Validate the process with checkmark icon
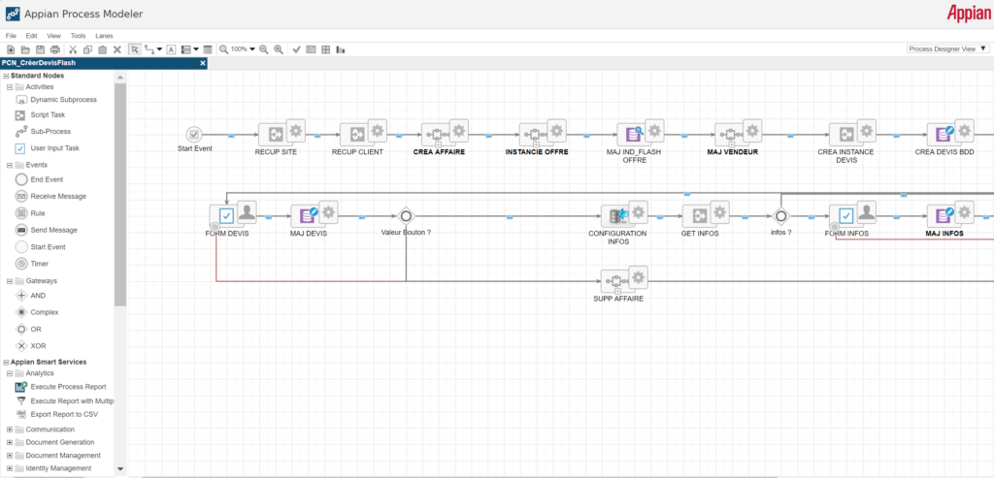Image resolution: width=994 pixels, height=478 pixels. pos(296,49)
